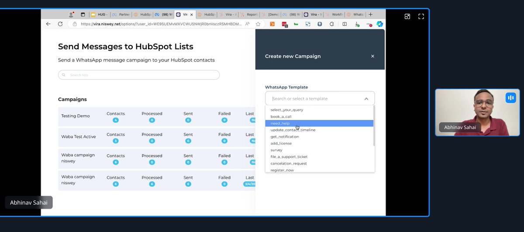Add page to favorites with star icon
524x232 pixels.
pos(259,24)
